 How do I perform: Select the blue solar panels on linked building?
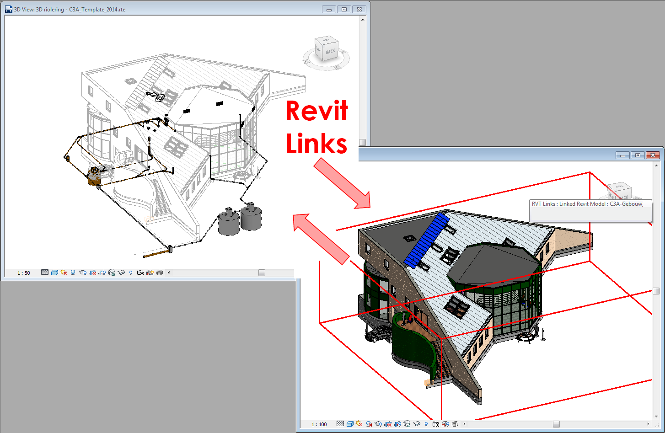[428, 241]
